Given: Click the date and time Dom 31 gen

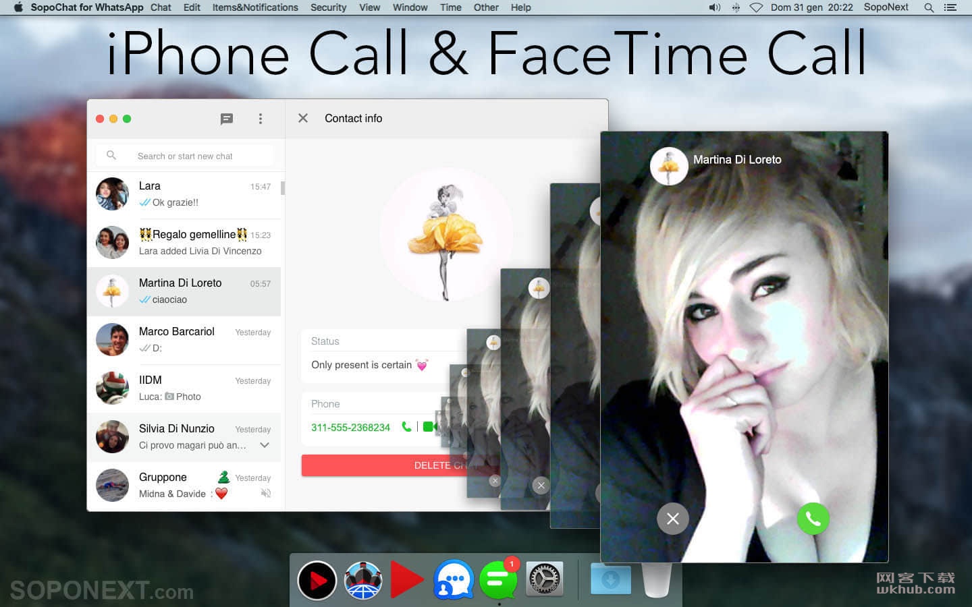Looking at the screenshot, I should click(811, 7).
